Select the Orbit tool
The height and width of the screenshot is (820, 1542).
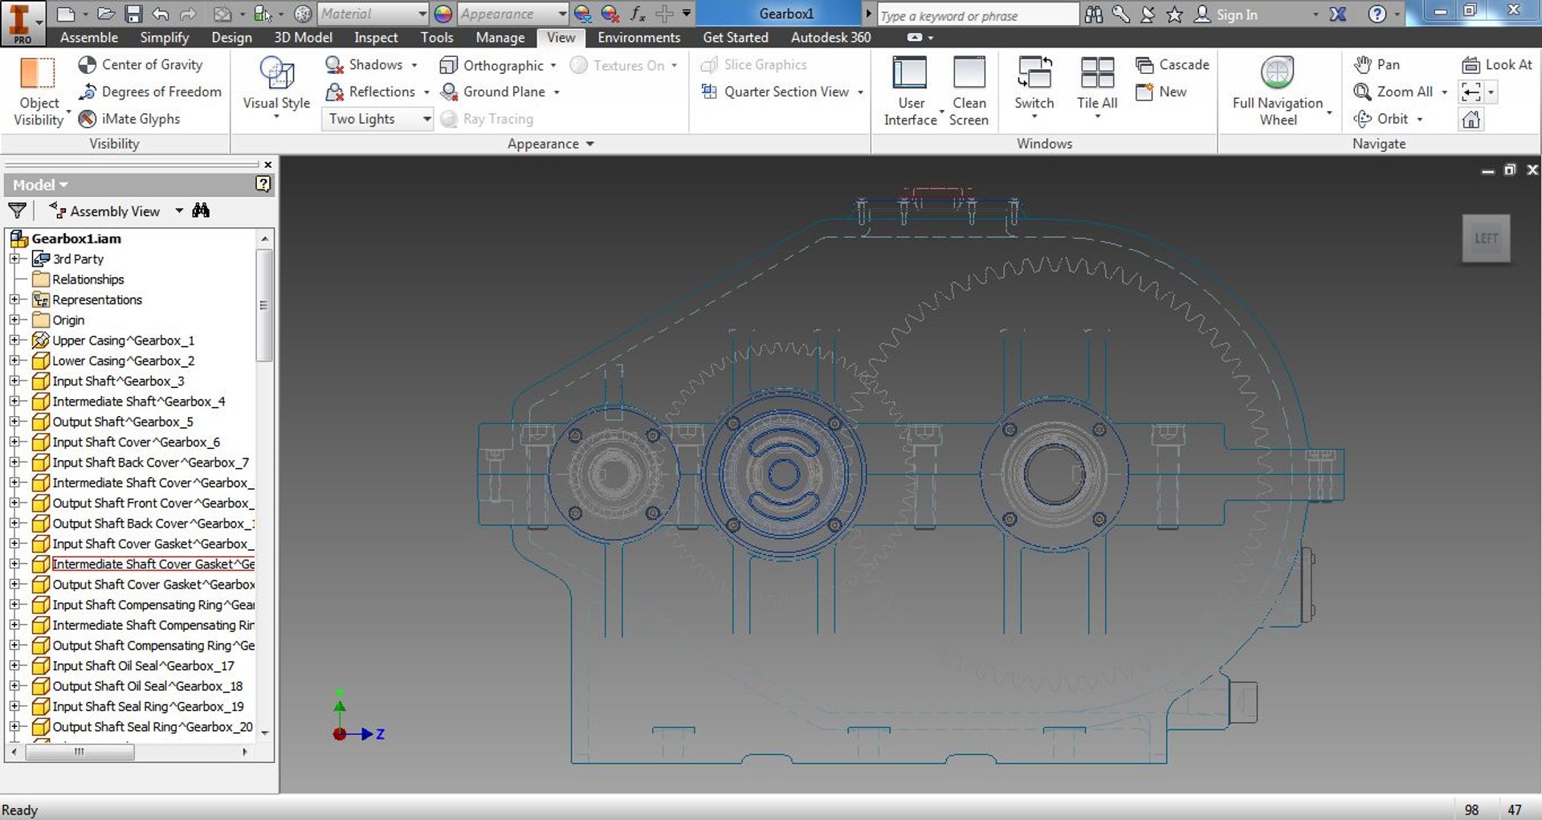(1381, 119)
